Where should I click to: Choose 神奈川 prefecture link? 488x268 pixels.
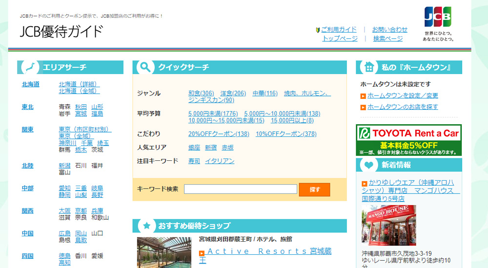(x=67, y=143)
